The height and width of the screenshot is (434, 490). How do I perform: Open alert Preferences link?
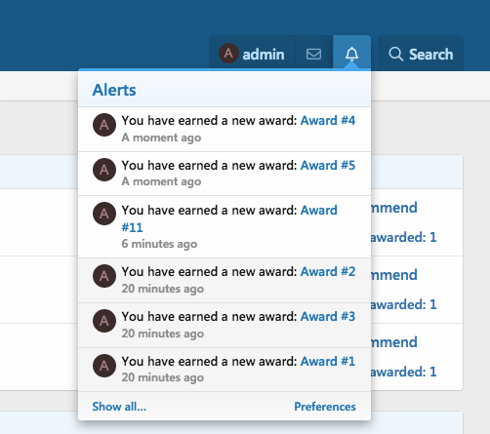[x=325, y=407]
